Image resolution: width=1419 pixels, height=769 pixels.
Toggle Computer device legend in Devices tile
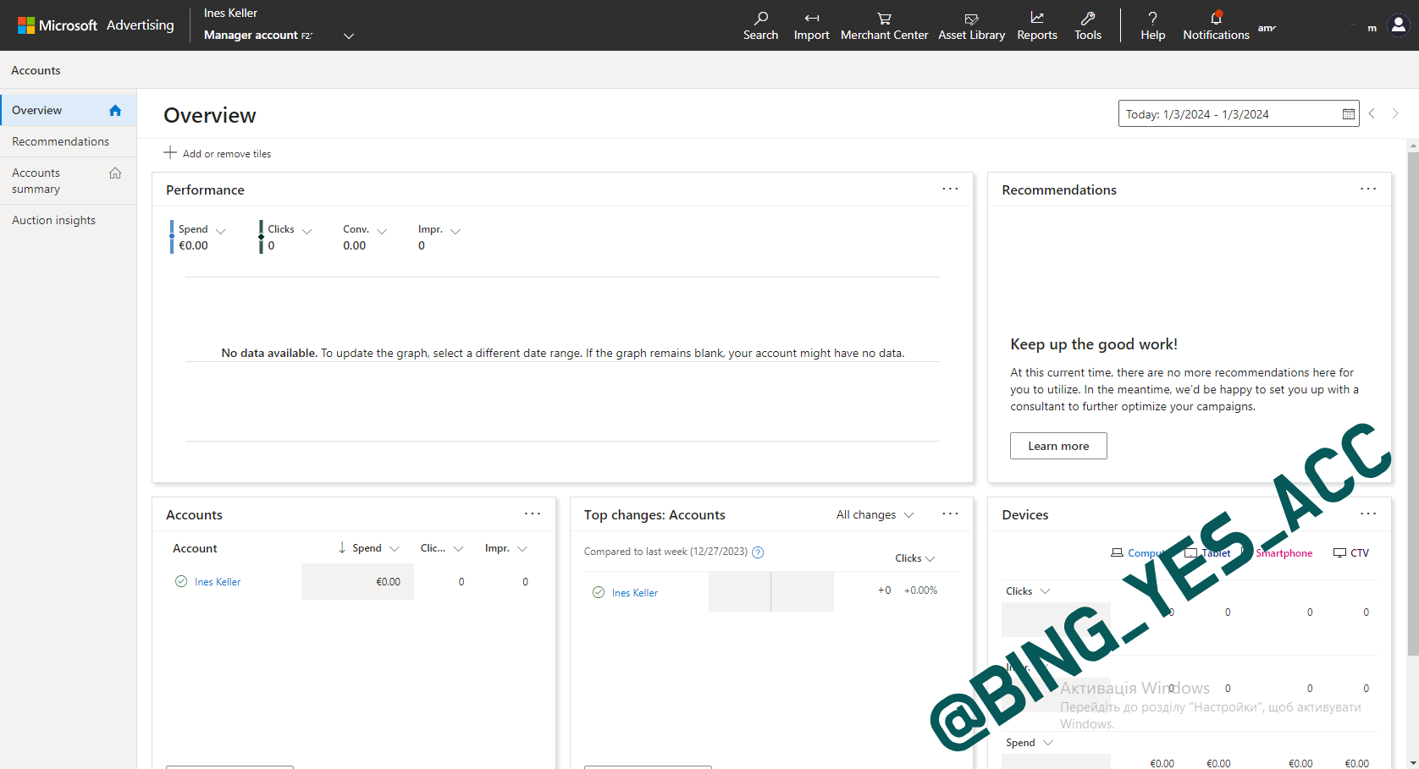tap(1138, 553)
